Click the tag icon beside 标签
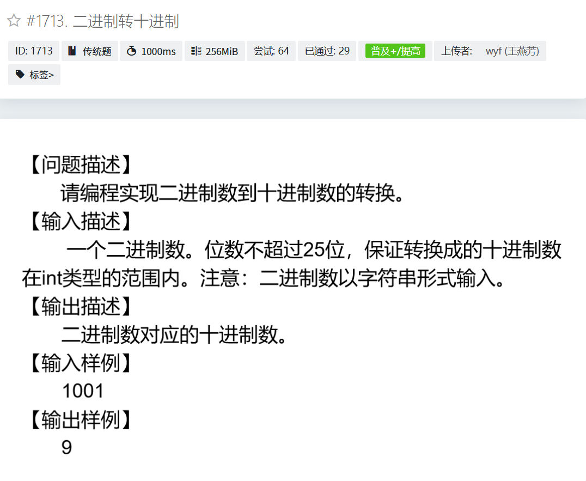The height and width of the screenshot is (481, 586). 20,75
